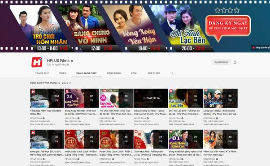Switch to the KÊNH tab

click(134, 73)
